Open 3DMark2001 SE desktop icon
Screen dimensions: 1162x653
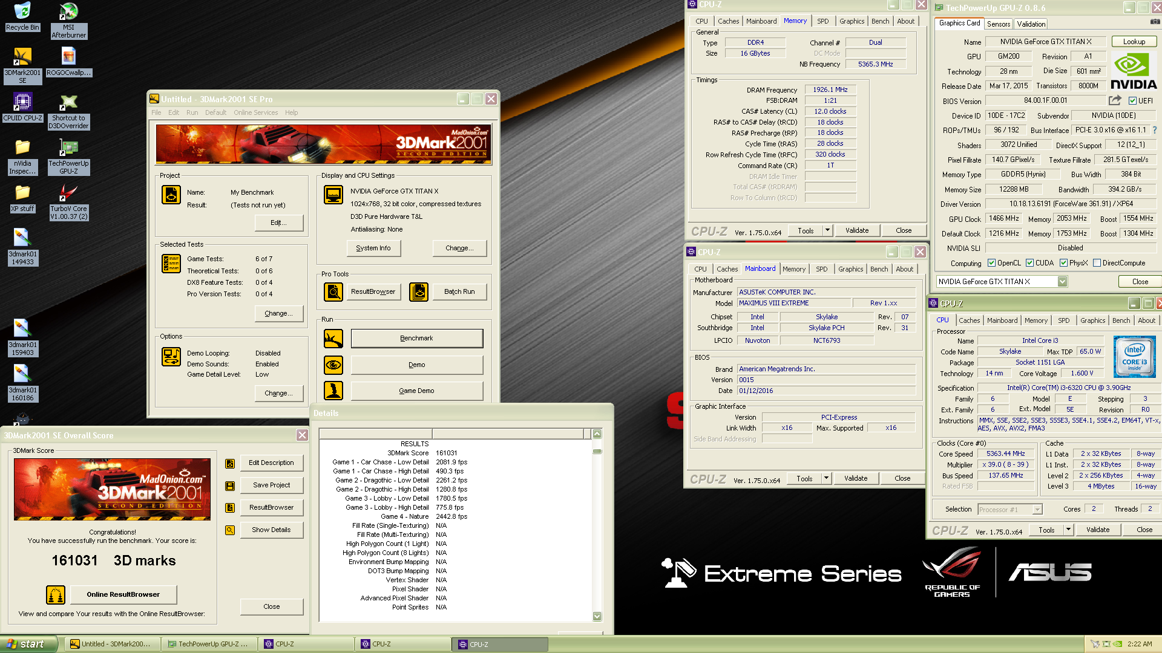click(x=22, y=65)
